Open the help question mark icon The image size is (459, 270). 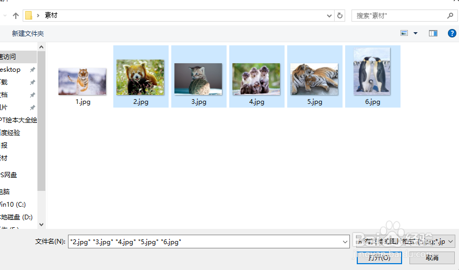tap(452, 33)
